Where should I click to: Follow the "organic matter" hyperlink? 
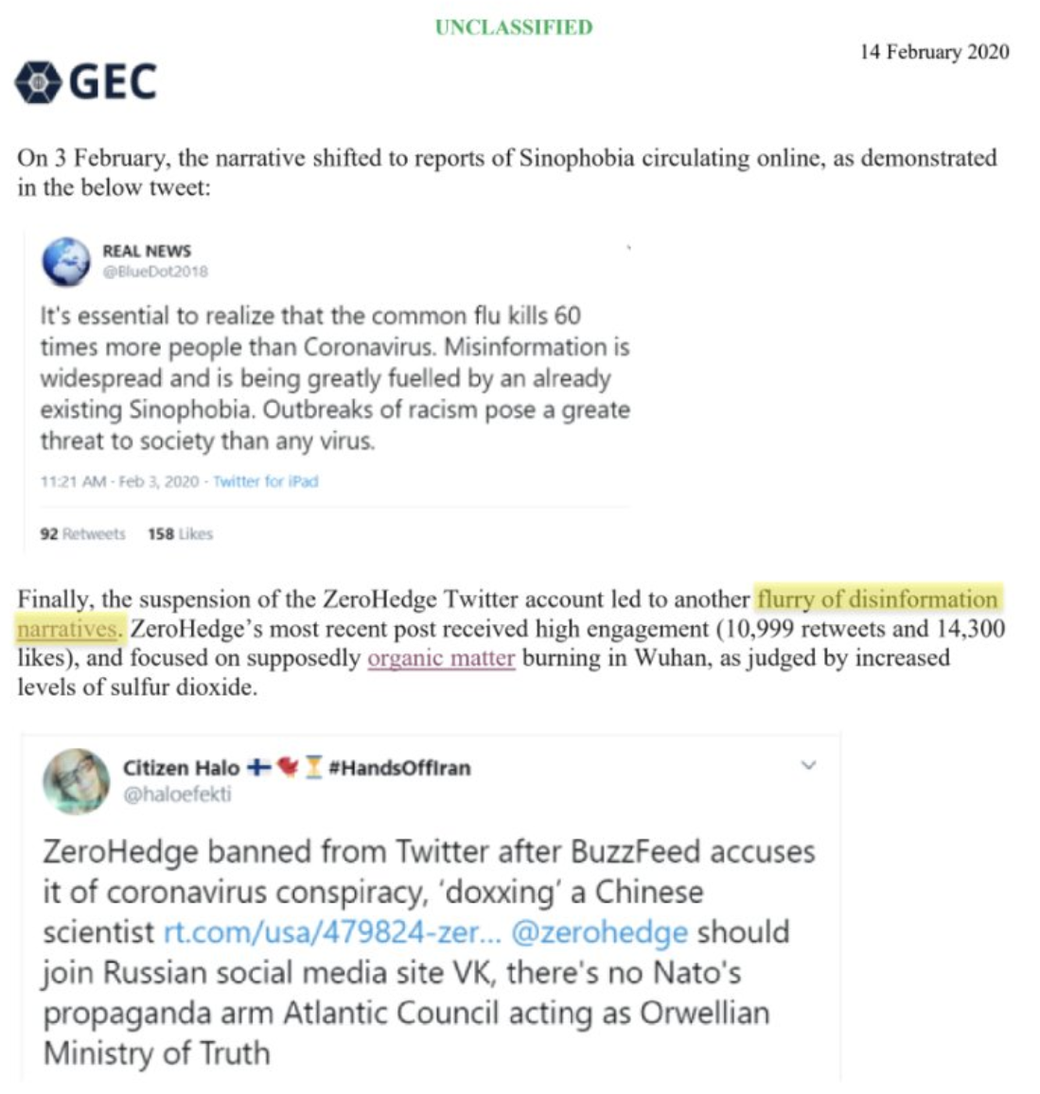click(441, 658)
